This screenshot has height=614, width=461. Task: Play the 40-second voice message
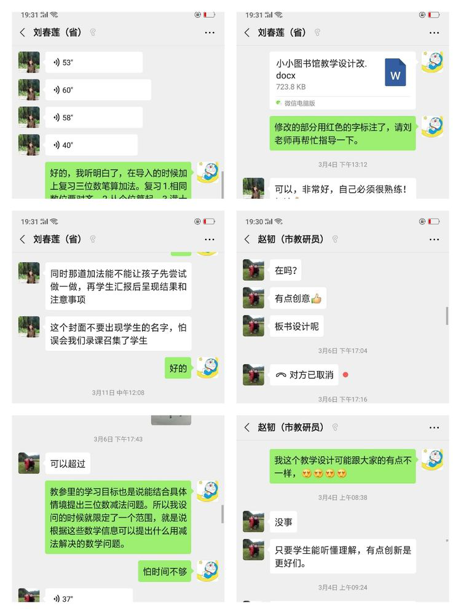(x=92, y=145)
